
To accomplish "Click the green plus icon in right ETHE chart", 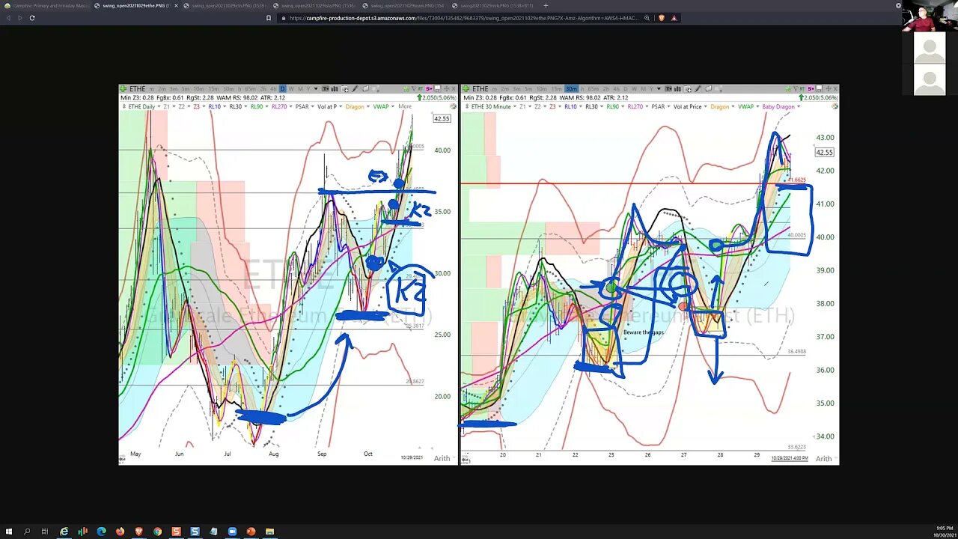I will (x=466, y=88).
